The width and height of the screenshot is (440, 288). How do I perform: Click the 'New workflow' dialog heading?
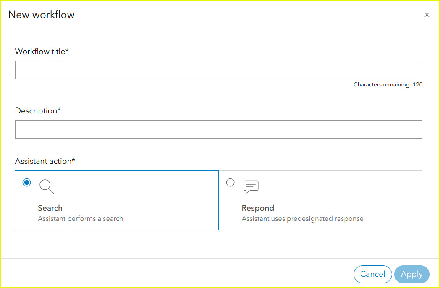pyautogui.click(x=41, y=15)
